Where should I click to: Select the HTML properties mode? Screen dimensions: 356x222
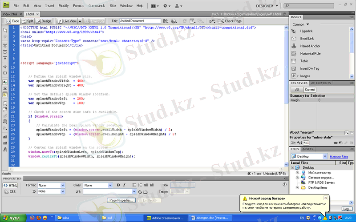pos(10,185)
